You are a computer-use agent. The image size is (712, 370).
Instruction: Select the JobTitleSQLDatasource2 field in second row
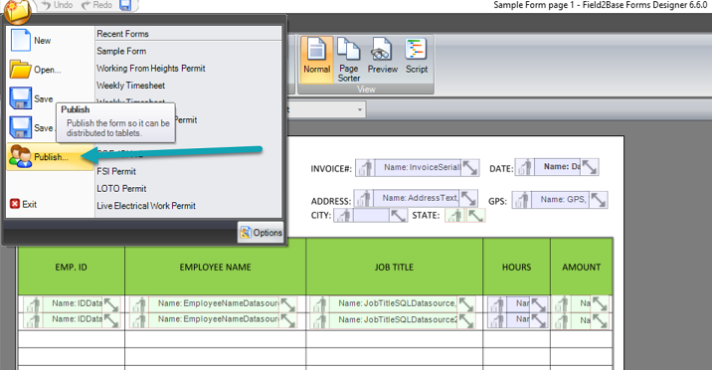pyautogui.click(x=393, y=320)
